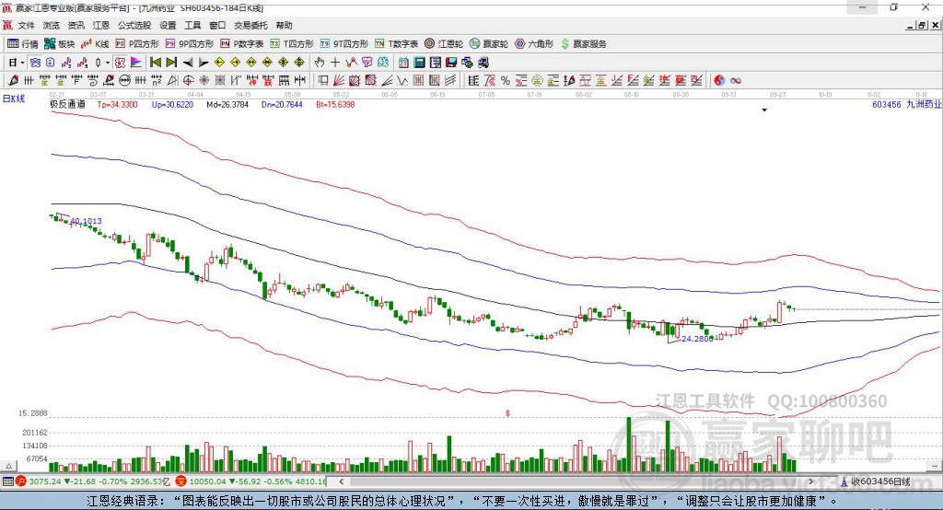
Task: Select the Gann fan lines icon
Action: coord(339,80)
